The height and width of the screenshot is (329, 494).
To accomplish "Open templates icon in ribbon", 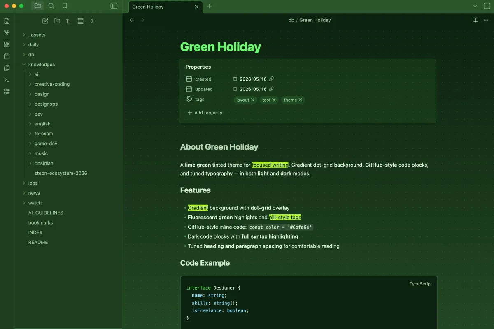I will click(x=7, y=68).
